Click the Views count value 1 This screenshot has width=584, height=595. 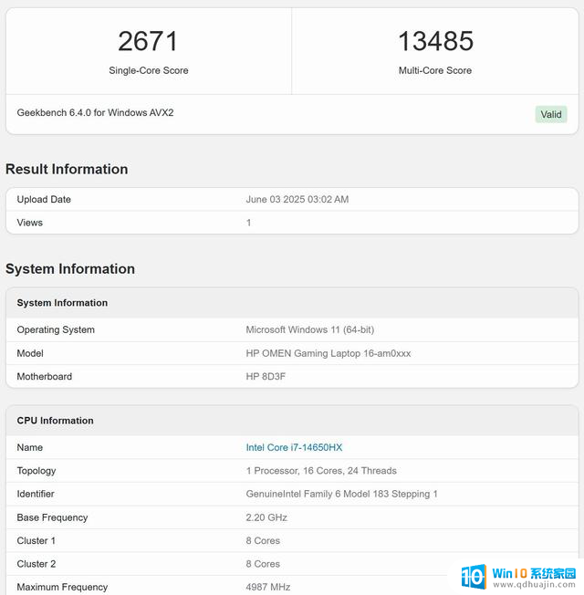click(248, 223)
